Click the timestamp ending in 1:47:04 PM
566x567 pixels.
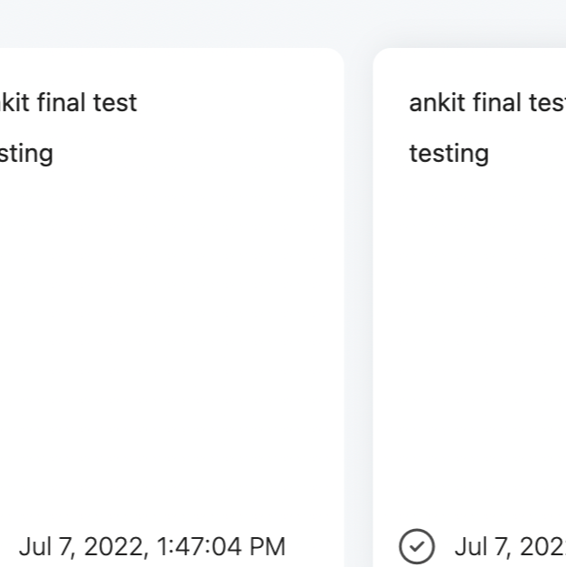coord(151,546)
